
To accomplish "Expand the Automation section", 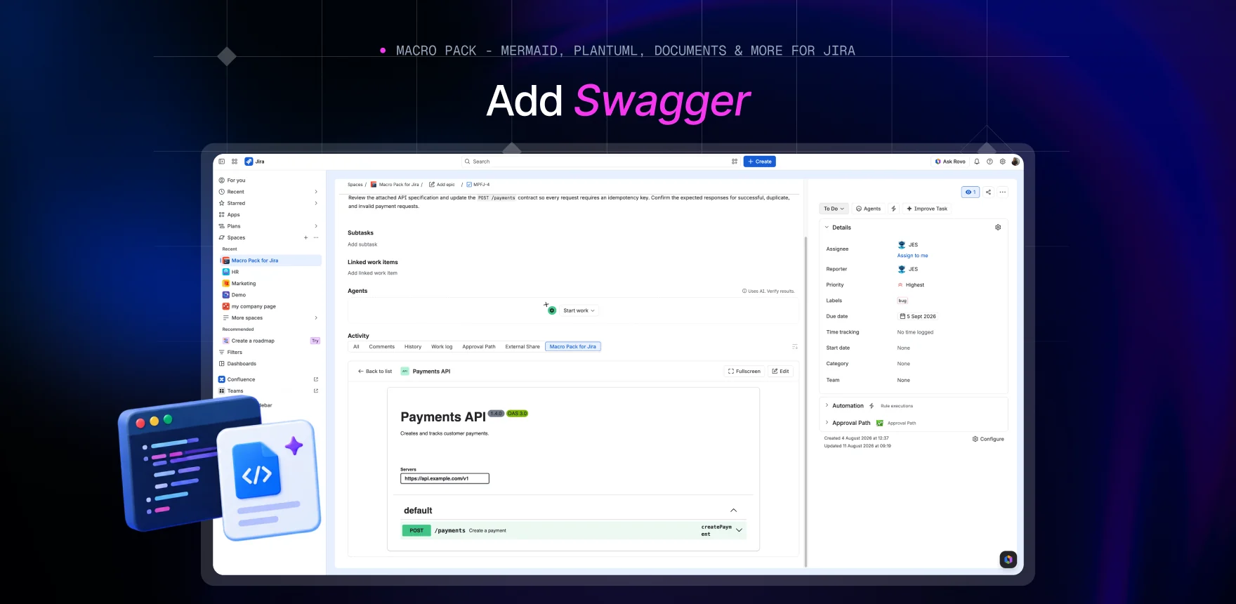I will [827, 405].
